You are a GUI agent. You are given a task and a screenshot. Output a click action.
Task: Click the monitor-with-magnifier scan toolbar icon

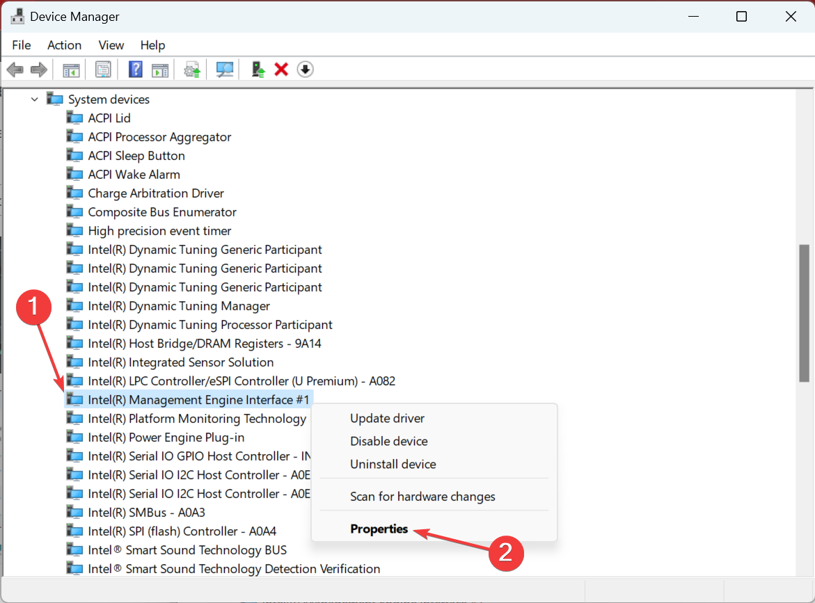(225, 70)
